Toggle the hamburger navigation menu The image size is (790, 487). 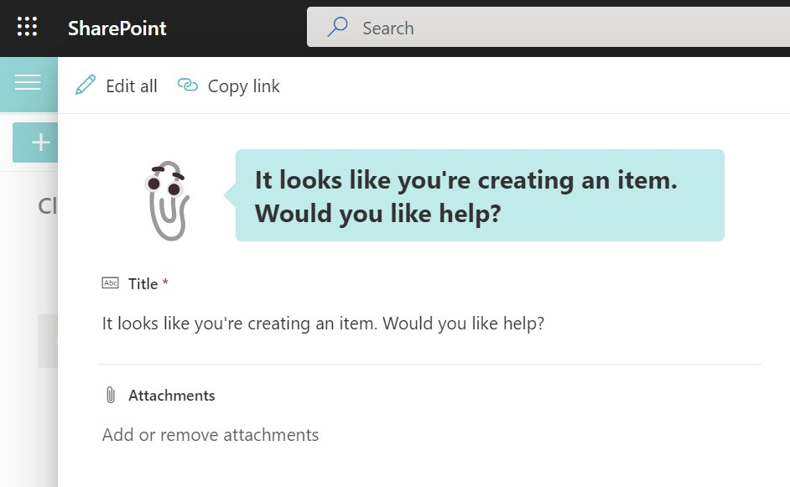(x=28, y=82)
